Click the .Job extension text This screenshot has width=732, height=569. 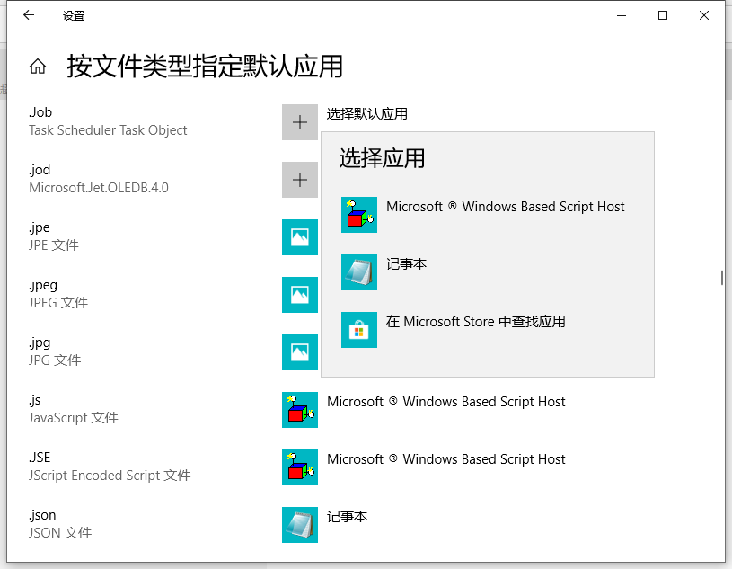click(40, 112)
